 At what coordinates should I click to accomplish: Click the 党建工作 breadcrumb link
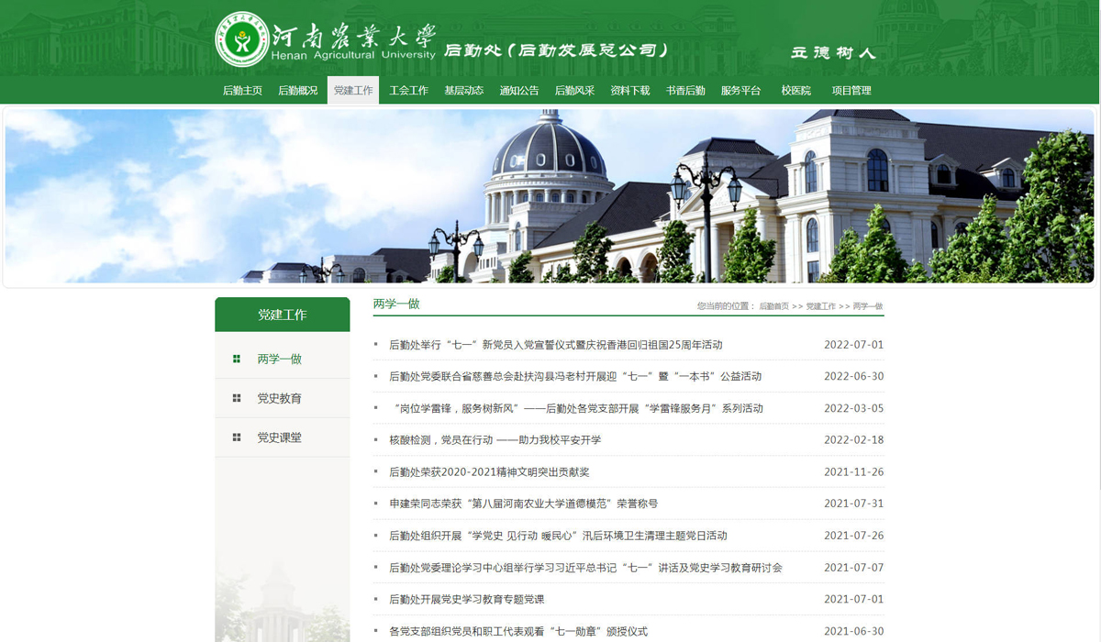820,306
